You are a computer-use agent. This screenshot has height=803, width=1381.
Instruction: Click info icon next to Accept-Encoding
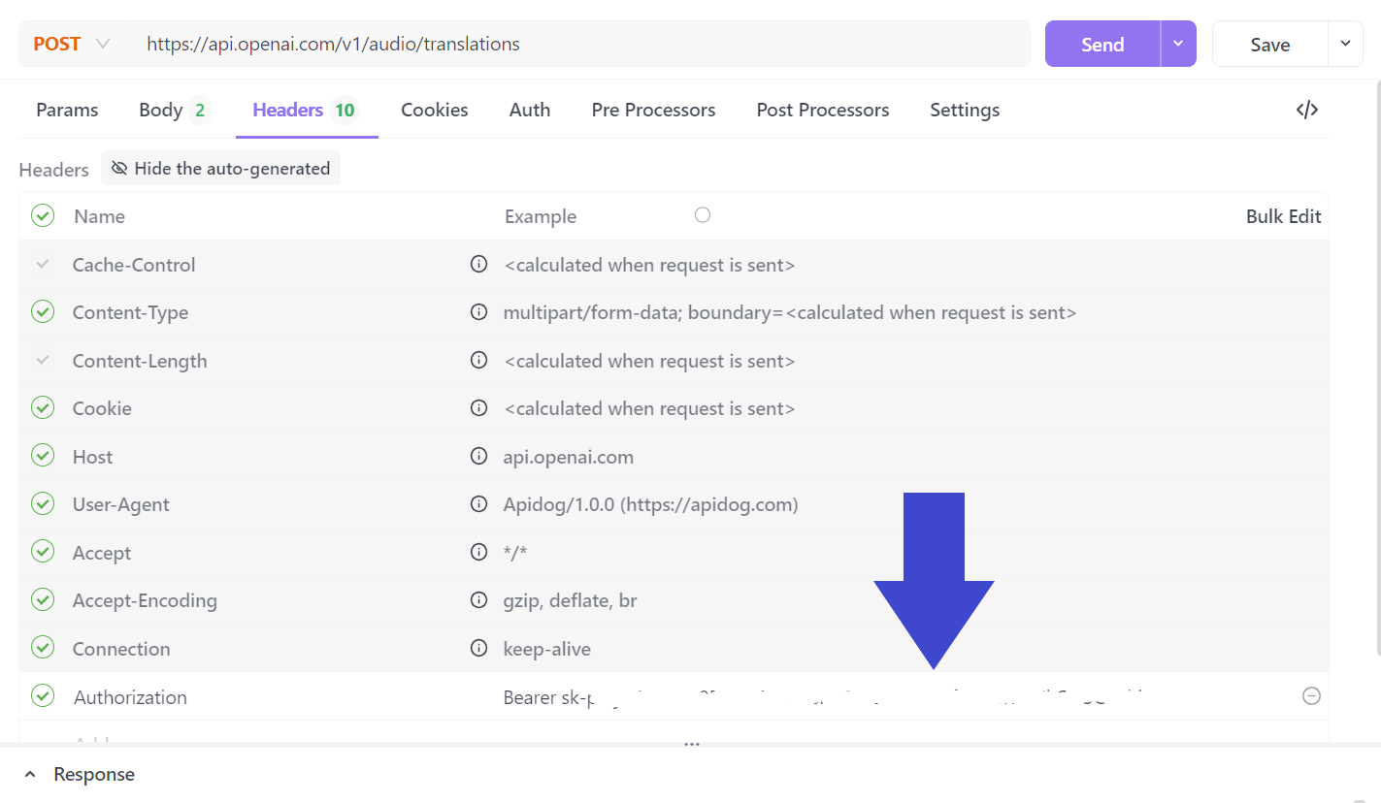pos(478,600)
